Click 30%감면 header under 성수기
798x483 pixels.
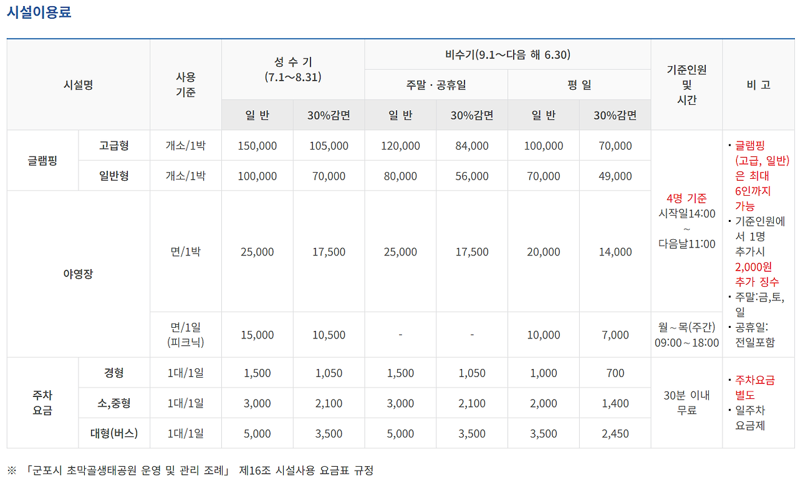(329, 115)
